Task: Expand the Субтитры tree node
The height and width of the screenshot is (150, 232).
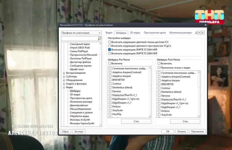Action: [64, 77]
